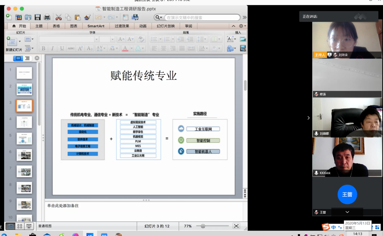Viewport: 383px width, 236px height.
Task: Toggle Bold formatting
Action: (43, 48)
